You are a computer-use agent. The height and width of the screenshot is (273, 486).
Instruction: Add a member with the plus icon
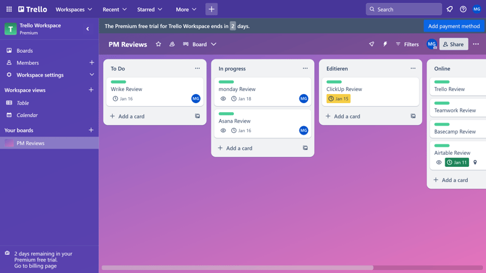pos(92,62)
